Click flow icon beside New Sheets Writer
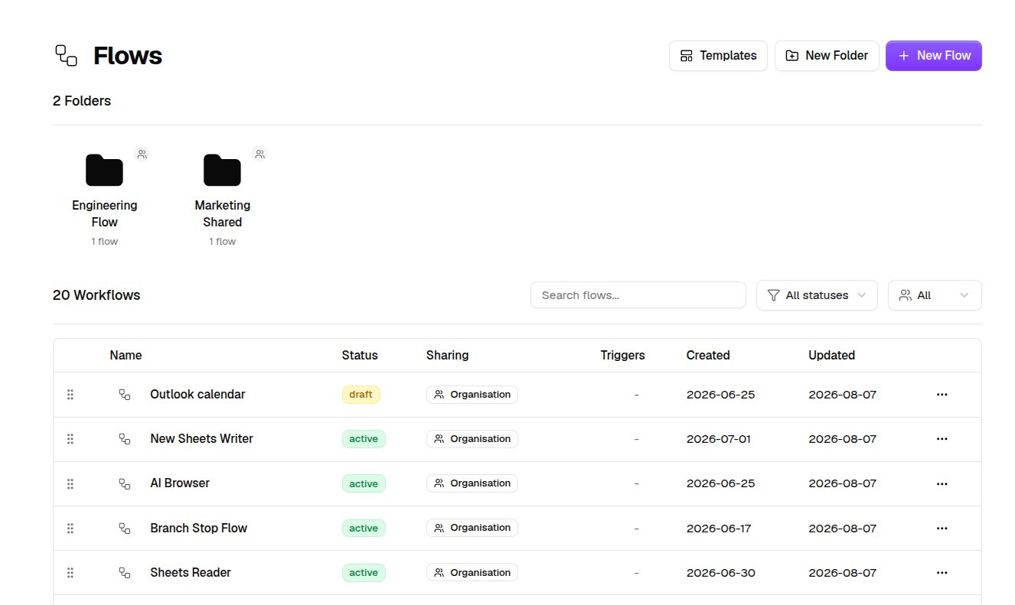 pos(125,439)
